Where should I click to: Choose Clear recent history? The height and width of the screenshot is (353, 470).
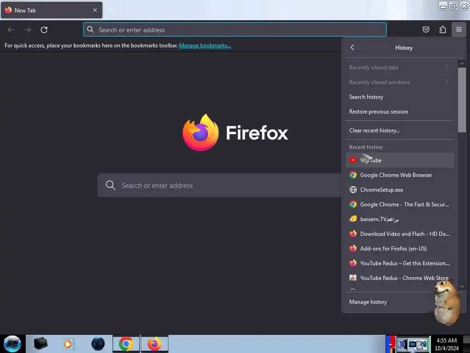pyautogui.click(x=400, y=131)
